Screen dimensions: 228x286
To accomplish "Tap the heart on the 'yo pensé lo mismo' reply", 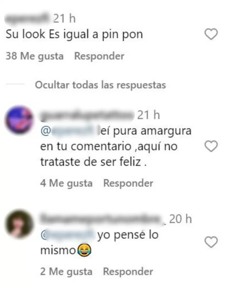I will [x=211, y=242].
